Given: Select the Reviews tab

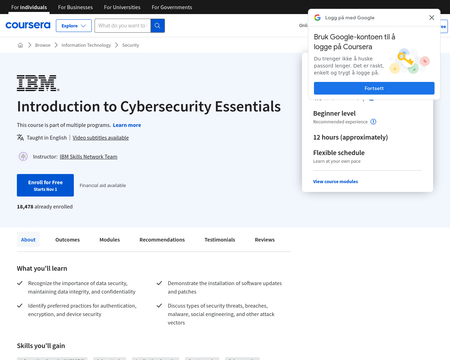Looking at the screenshot, I should (265, 240).
